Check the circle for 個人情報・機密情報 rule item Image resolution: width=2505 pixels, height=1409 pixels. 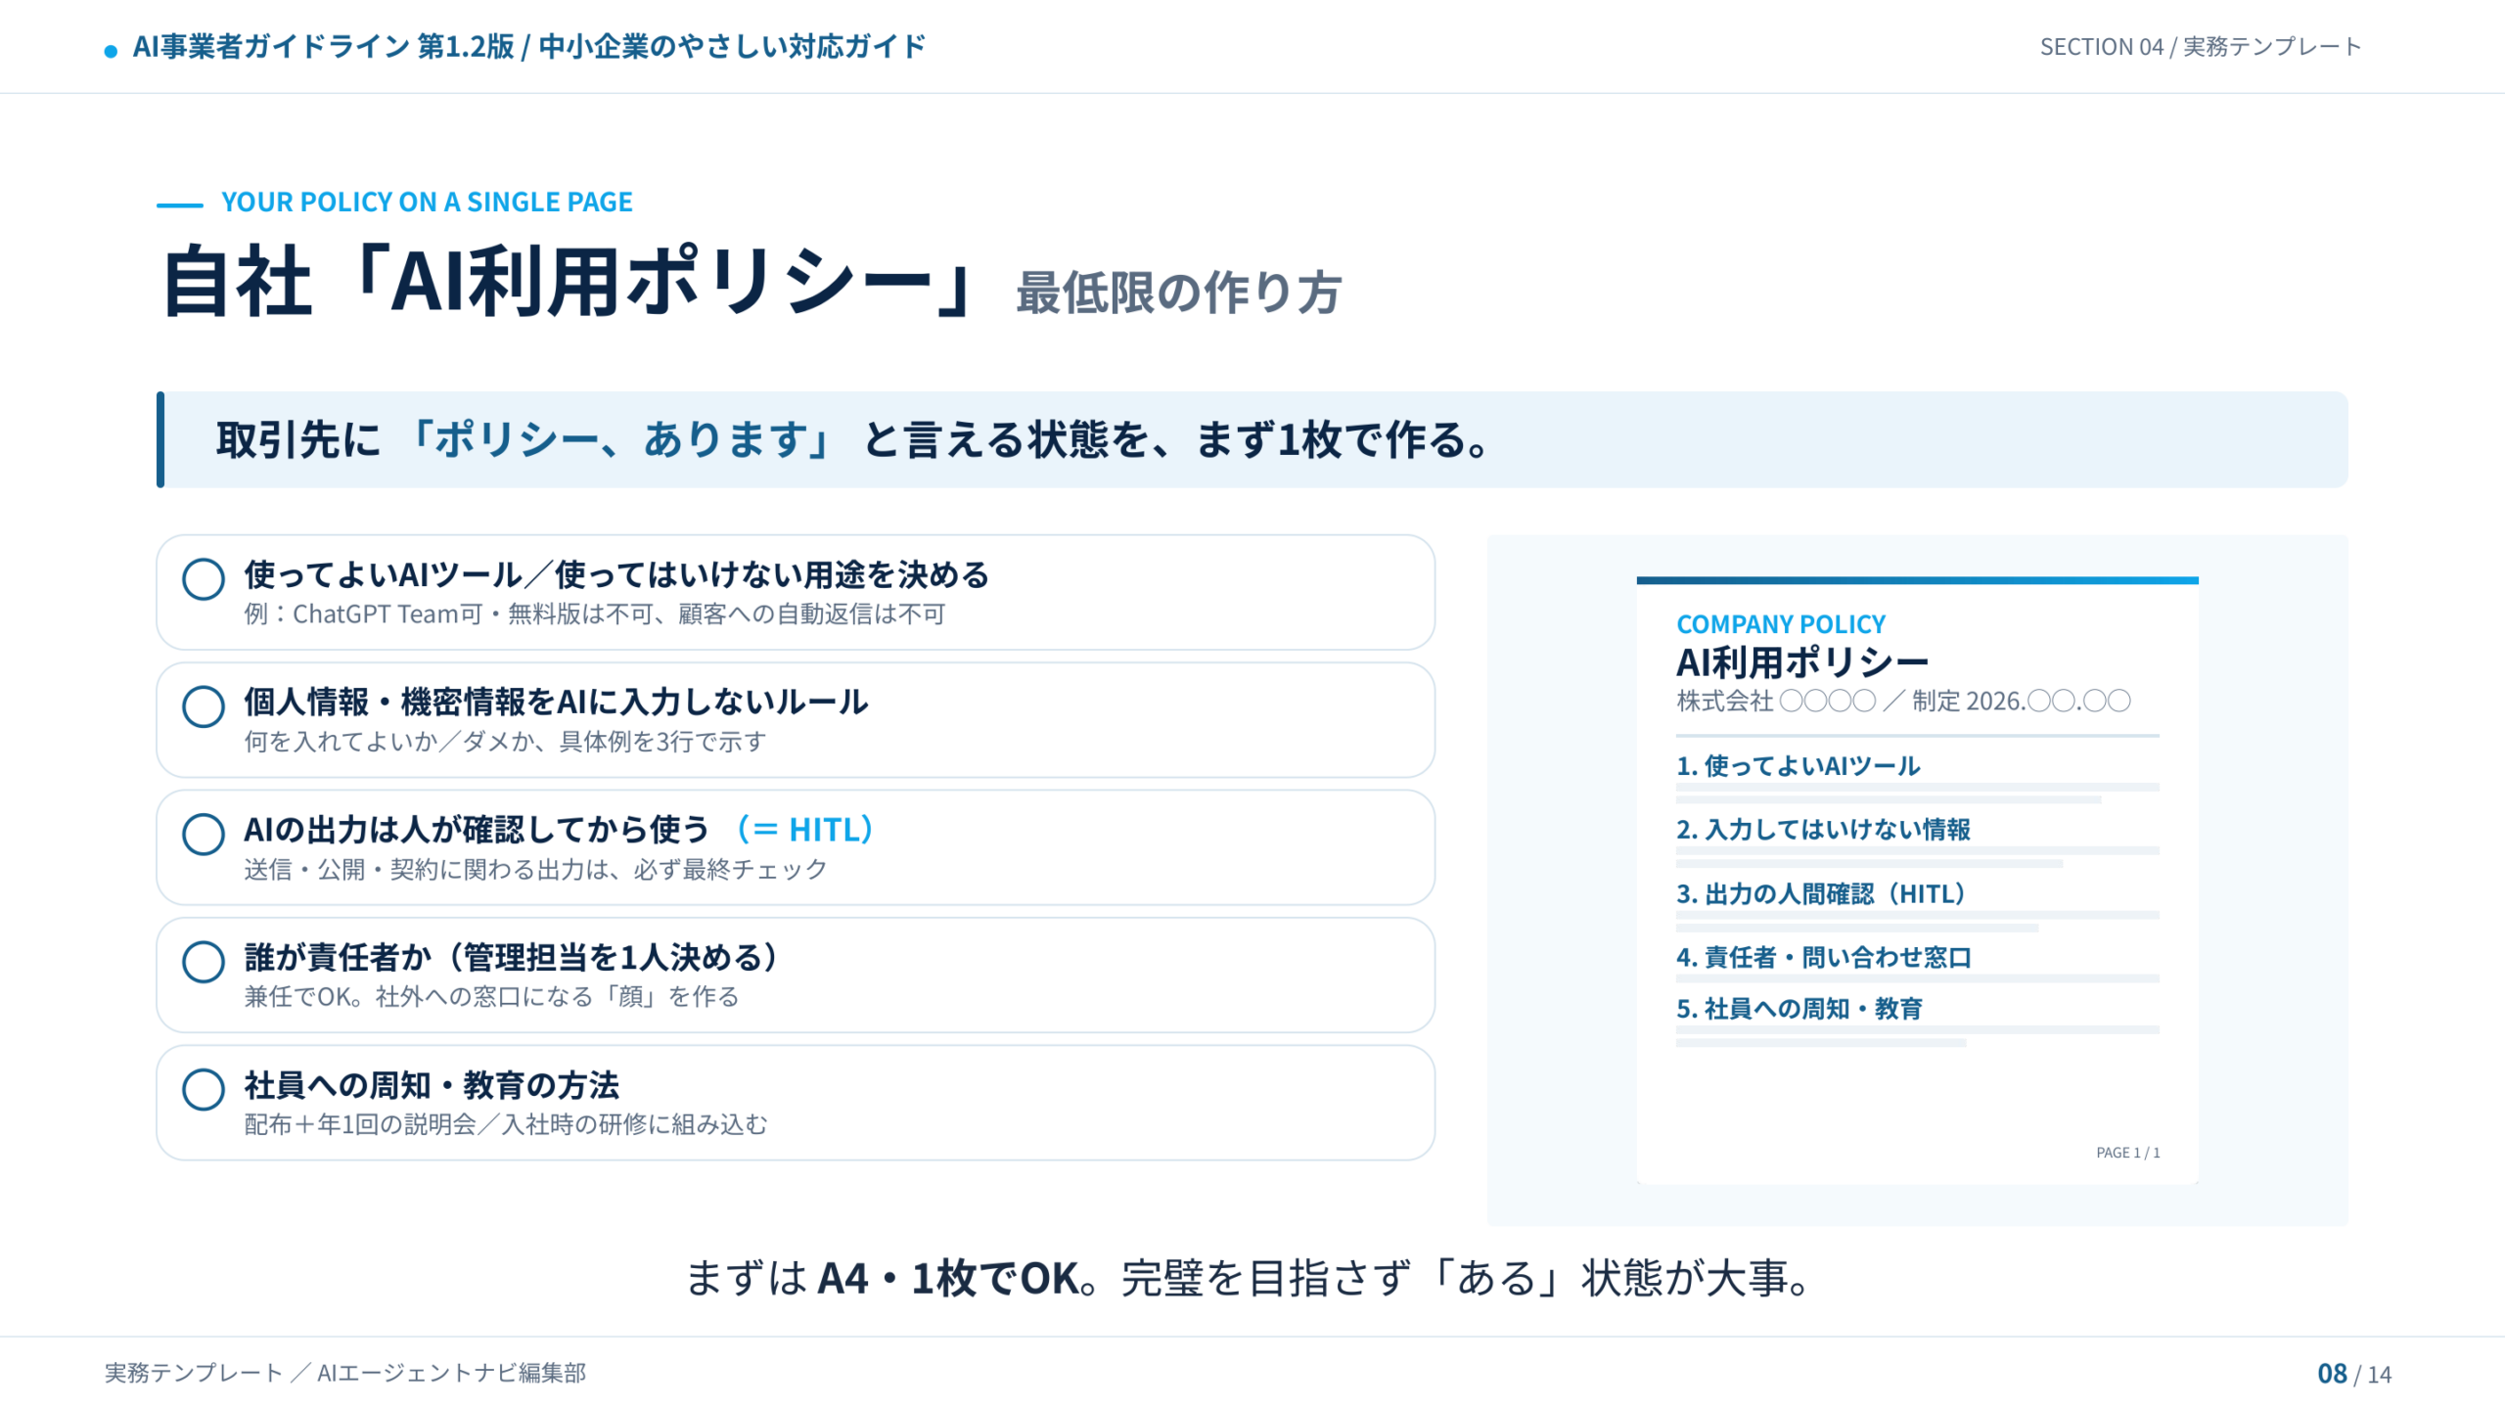point(204,706)
